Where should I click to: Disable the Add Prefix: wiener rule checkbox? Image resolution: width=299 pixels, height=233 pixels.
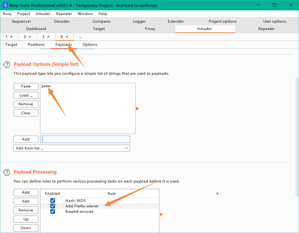(53, 206)
